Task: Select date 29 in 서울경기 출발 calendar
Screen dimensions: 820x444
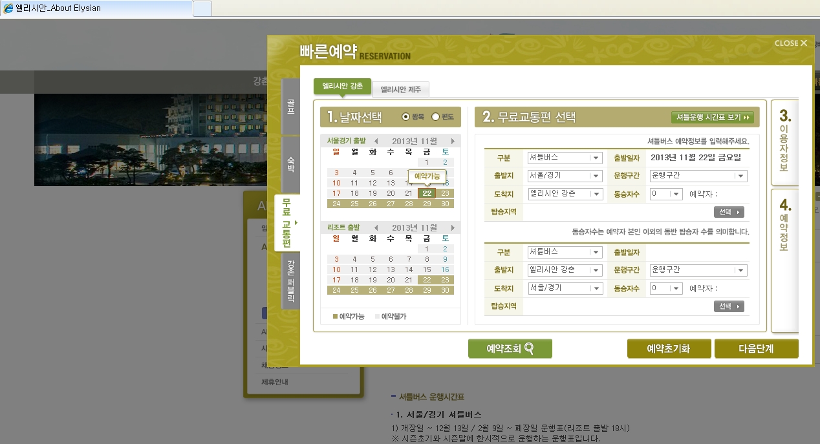Action: coord(427,204)
